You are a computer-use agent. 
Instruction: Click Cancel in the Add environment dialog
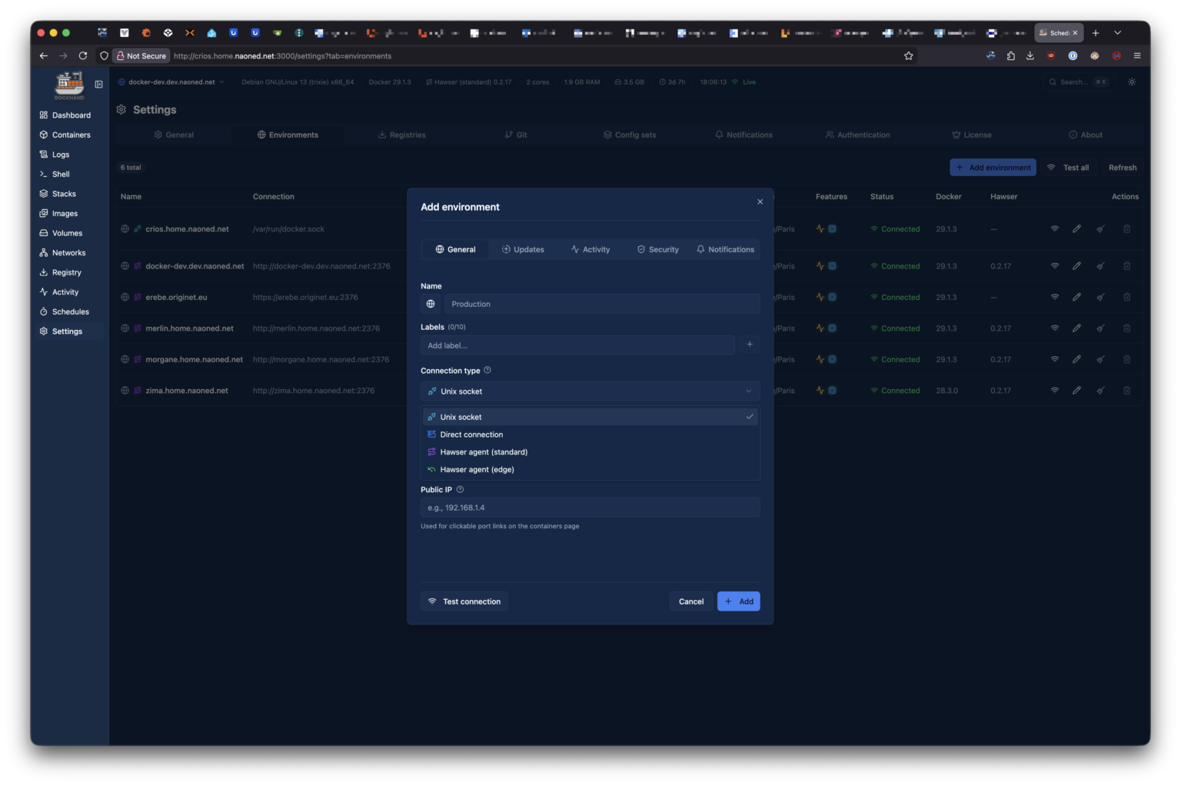point(690,601)
